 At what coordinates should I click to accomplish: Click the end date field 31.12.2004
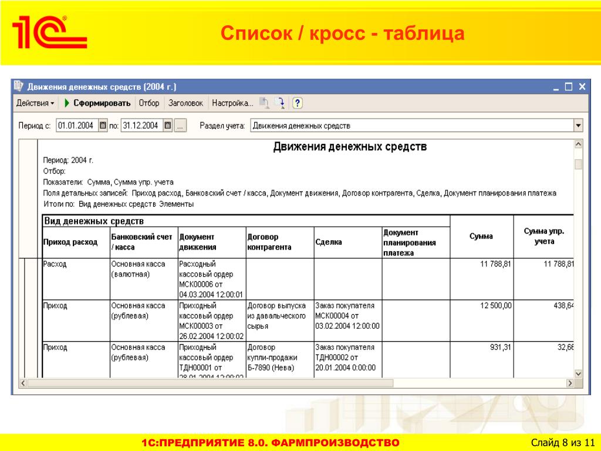click(142, 126)
